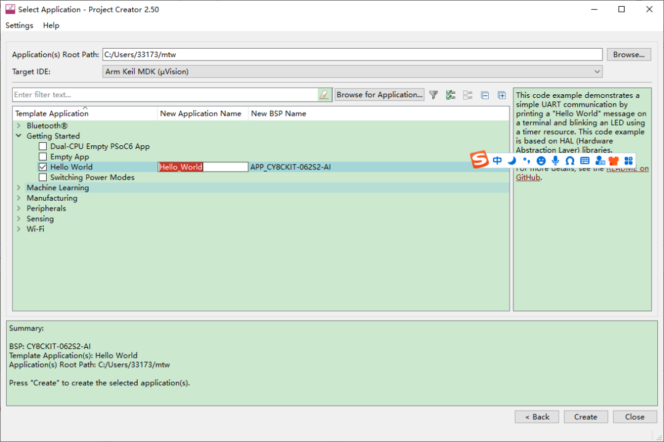
Task: Check Dual-CPU Empty PSoC6 App checkbox
Action: point(43,147)
